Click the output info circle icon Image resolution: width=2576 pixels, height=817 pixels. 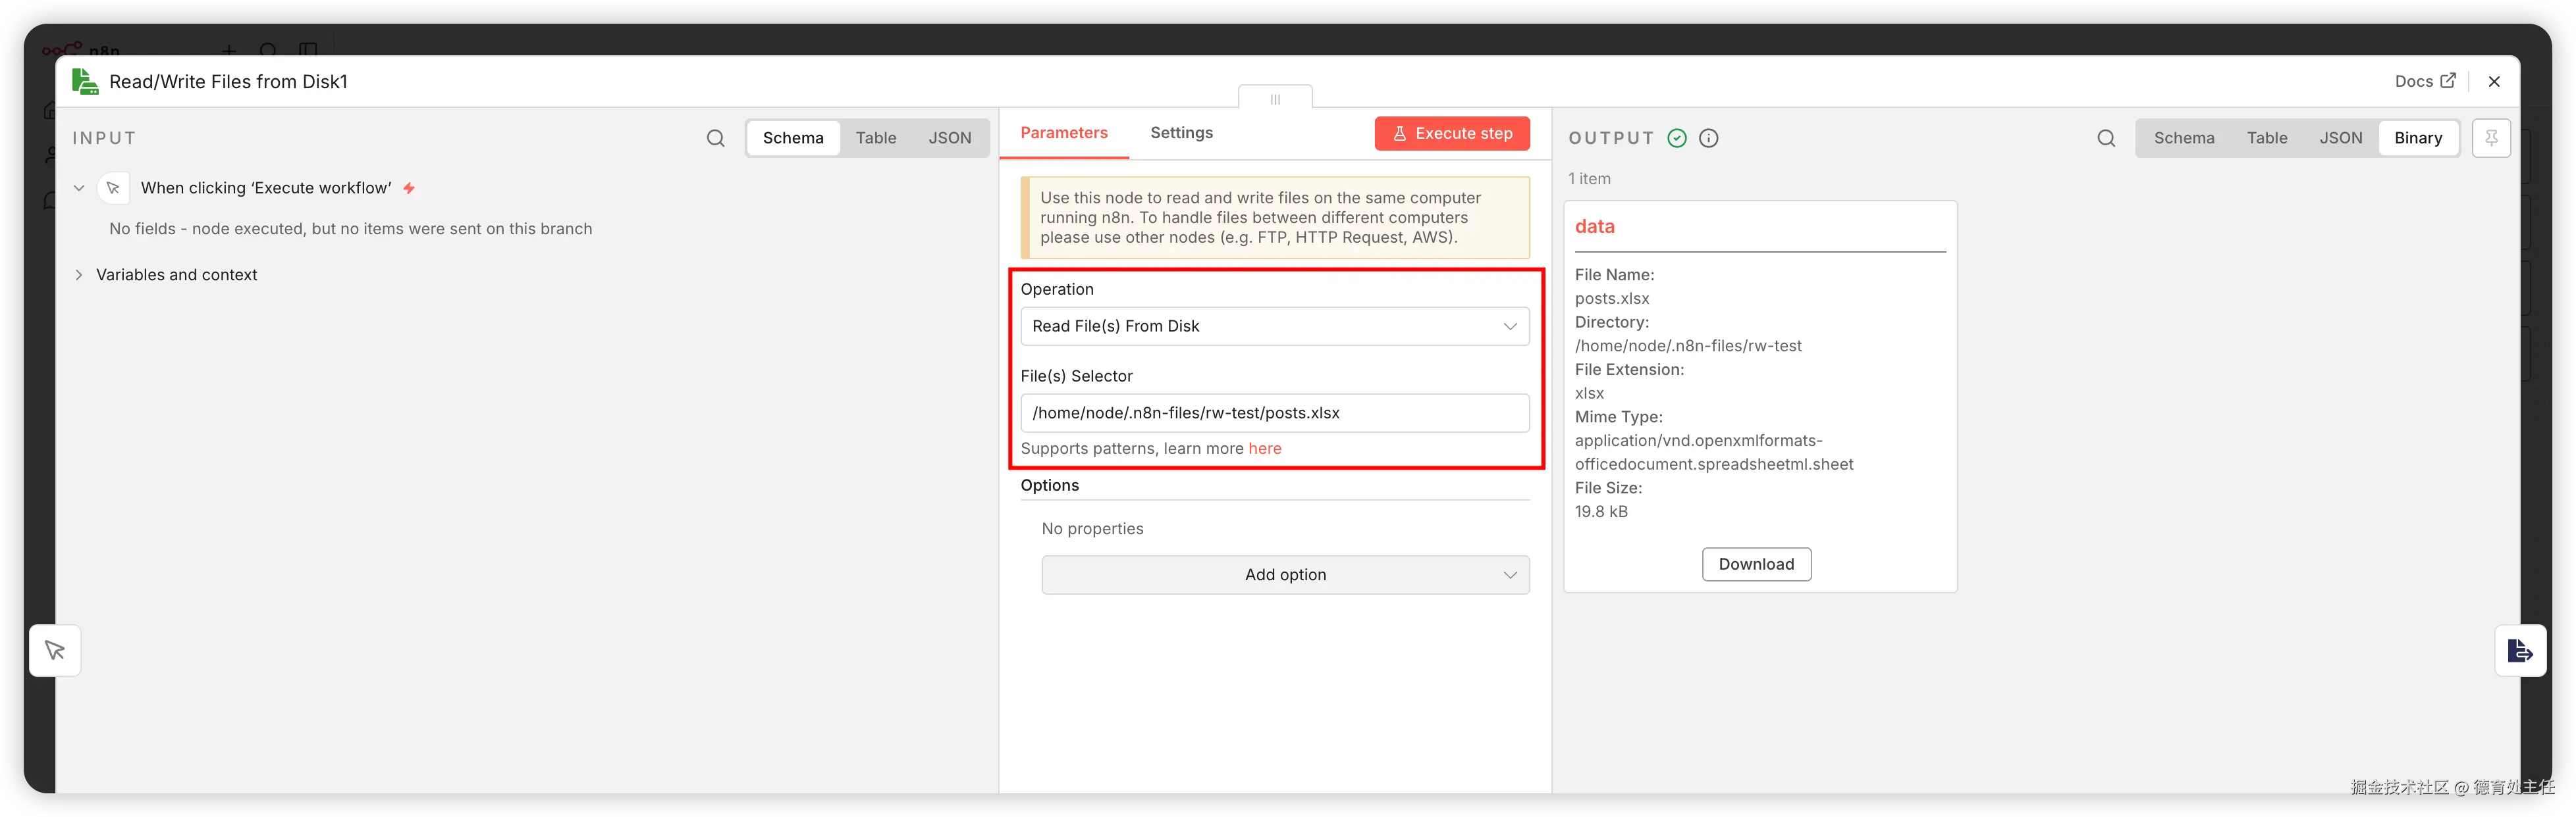coord(1709,138)
